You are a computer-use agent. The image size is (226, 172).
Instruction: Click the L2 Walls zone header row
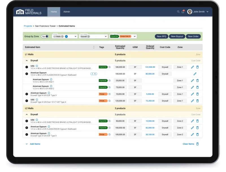tap(112, 108)
